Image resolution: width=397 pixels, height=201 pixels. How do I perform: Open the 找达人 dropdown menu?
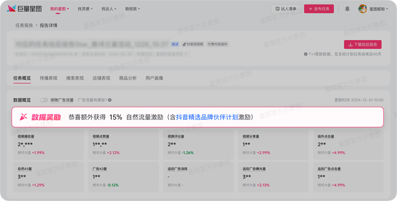click(109, 9)
